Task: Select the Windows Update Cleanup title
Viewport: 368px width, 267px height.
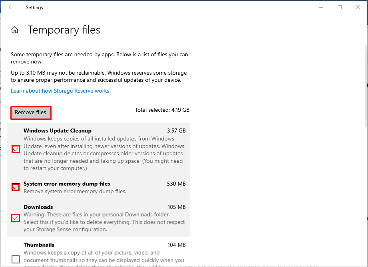Action: coord(58,131)
